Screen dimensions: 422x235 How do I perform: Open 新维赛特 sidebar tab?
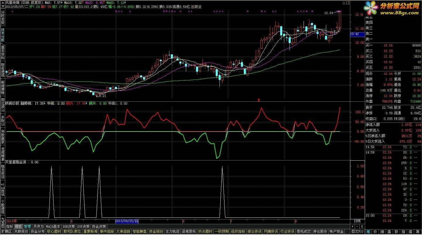(x=3, y=87)
